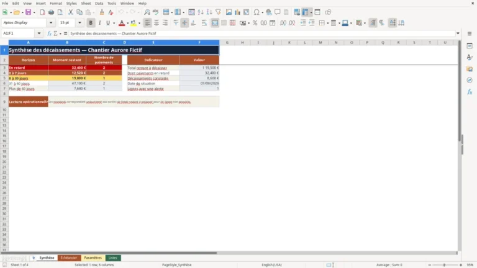Switch to the Échéancier sheet tab
477x268 pixels.
(x=69, y=257)
